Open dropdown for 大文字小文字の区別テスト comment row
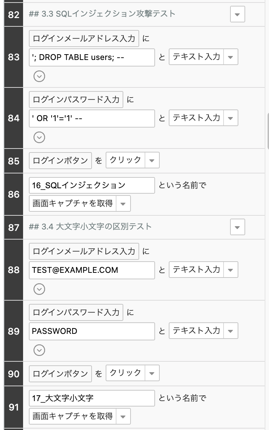 point(237,227)
